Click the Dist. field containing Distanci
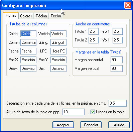 pyautogui.click(x=58, y=69)
